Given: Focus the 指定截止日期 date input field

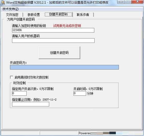Looking at the screenshot, I should [x=30, y=104].
